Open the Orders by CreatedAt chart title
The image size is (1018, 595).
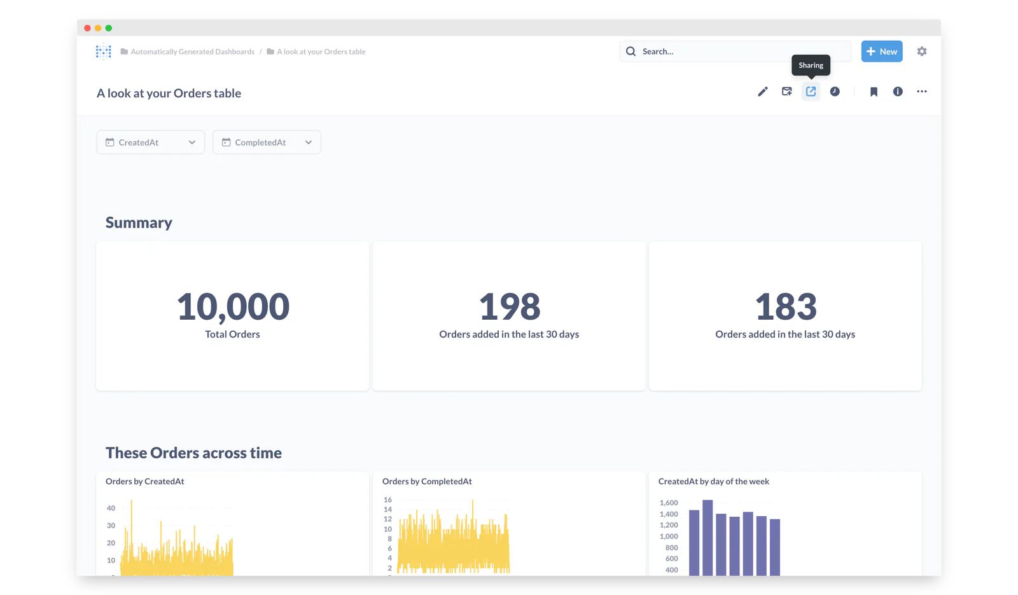145,481
